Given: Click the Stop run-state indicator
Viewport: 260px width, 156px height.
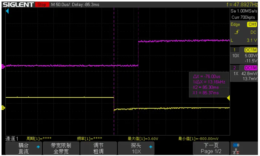Looking at the screenshot, I should point(42,4).
